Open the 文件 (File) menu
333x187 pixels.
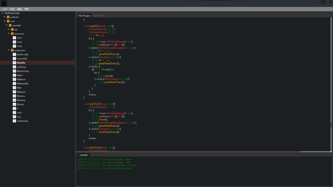point(5,9)
